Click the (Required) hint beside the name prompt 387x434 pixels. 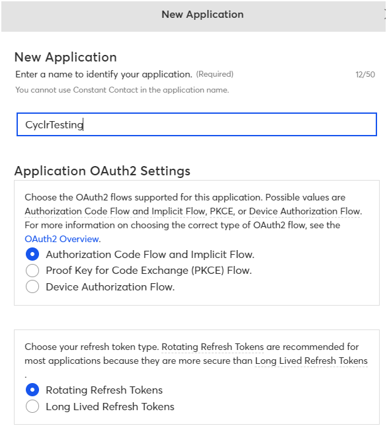(214, 74)
